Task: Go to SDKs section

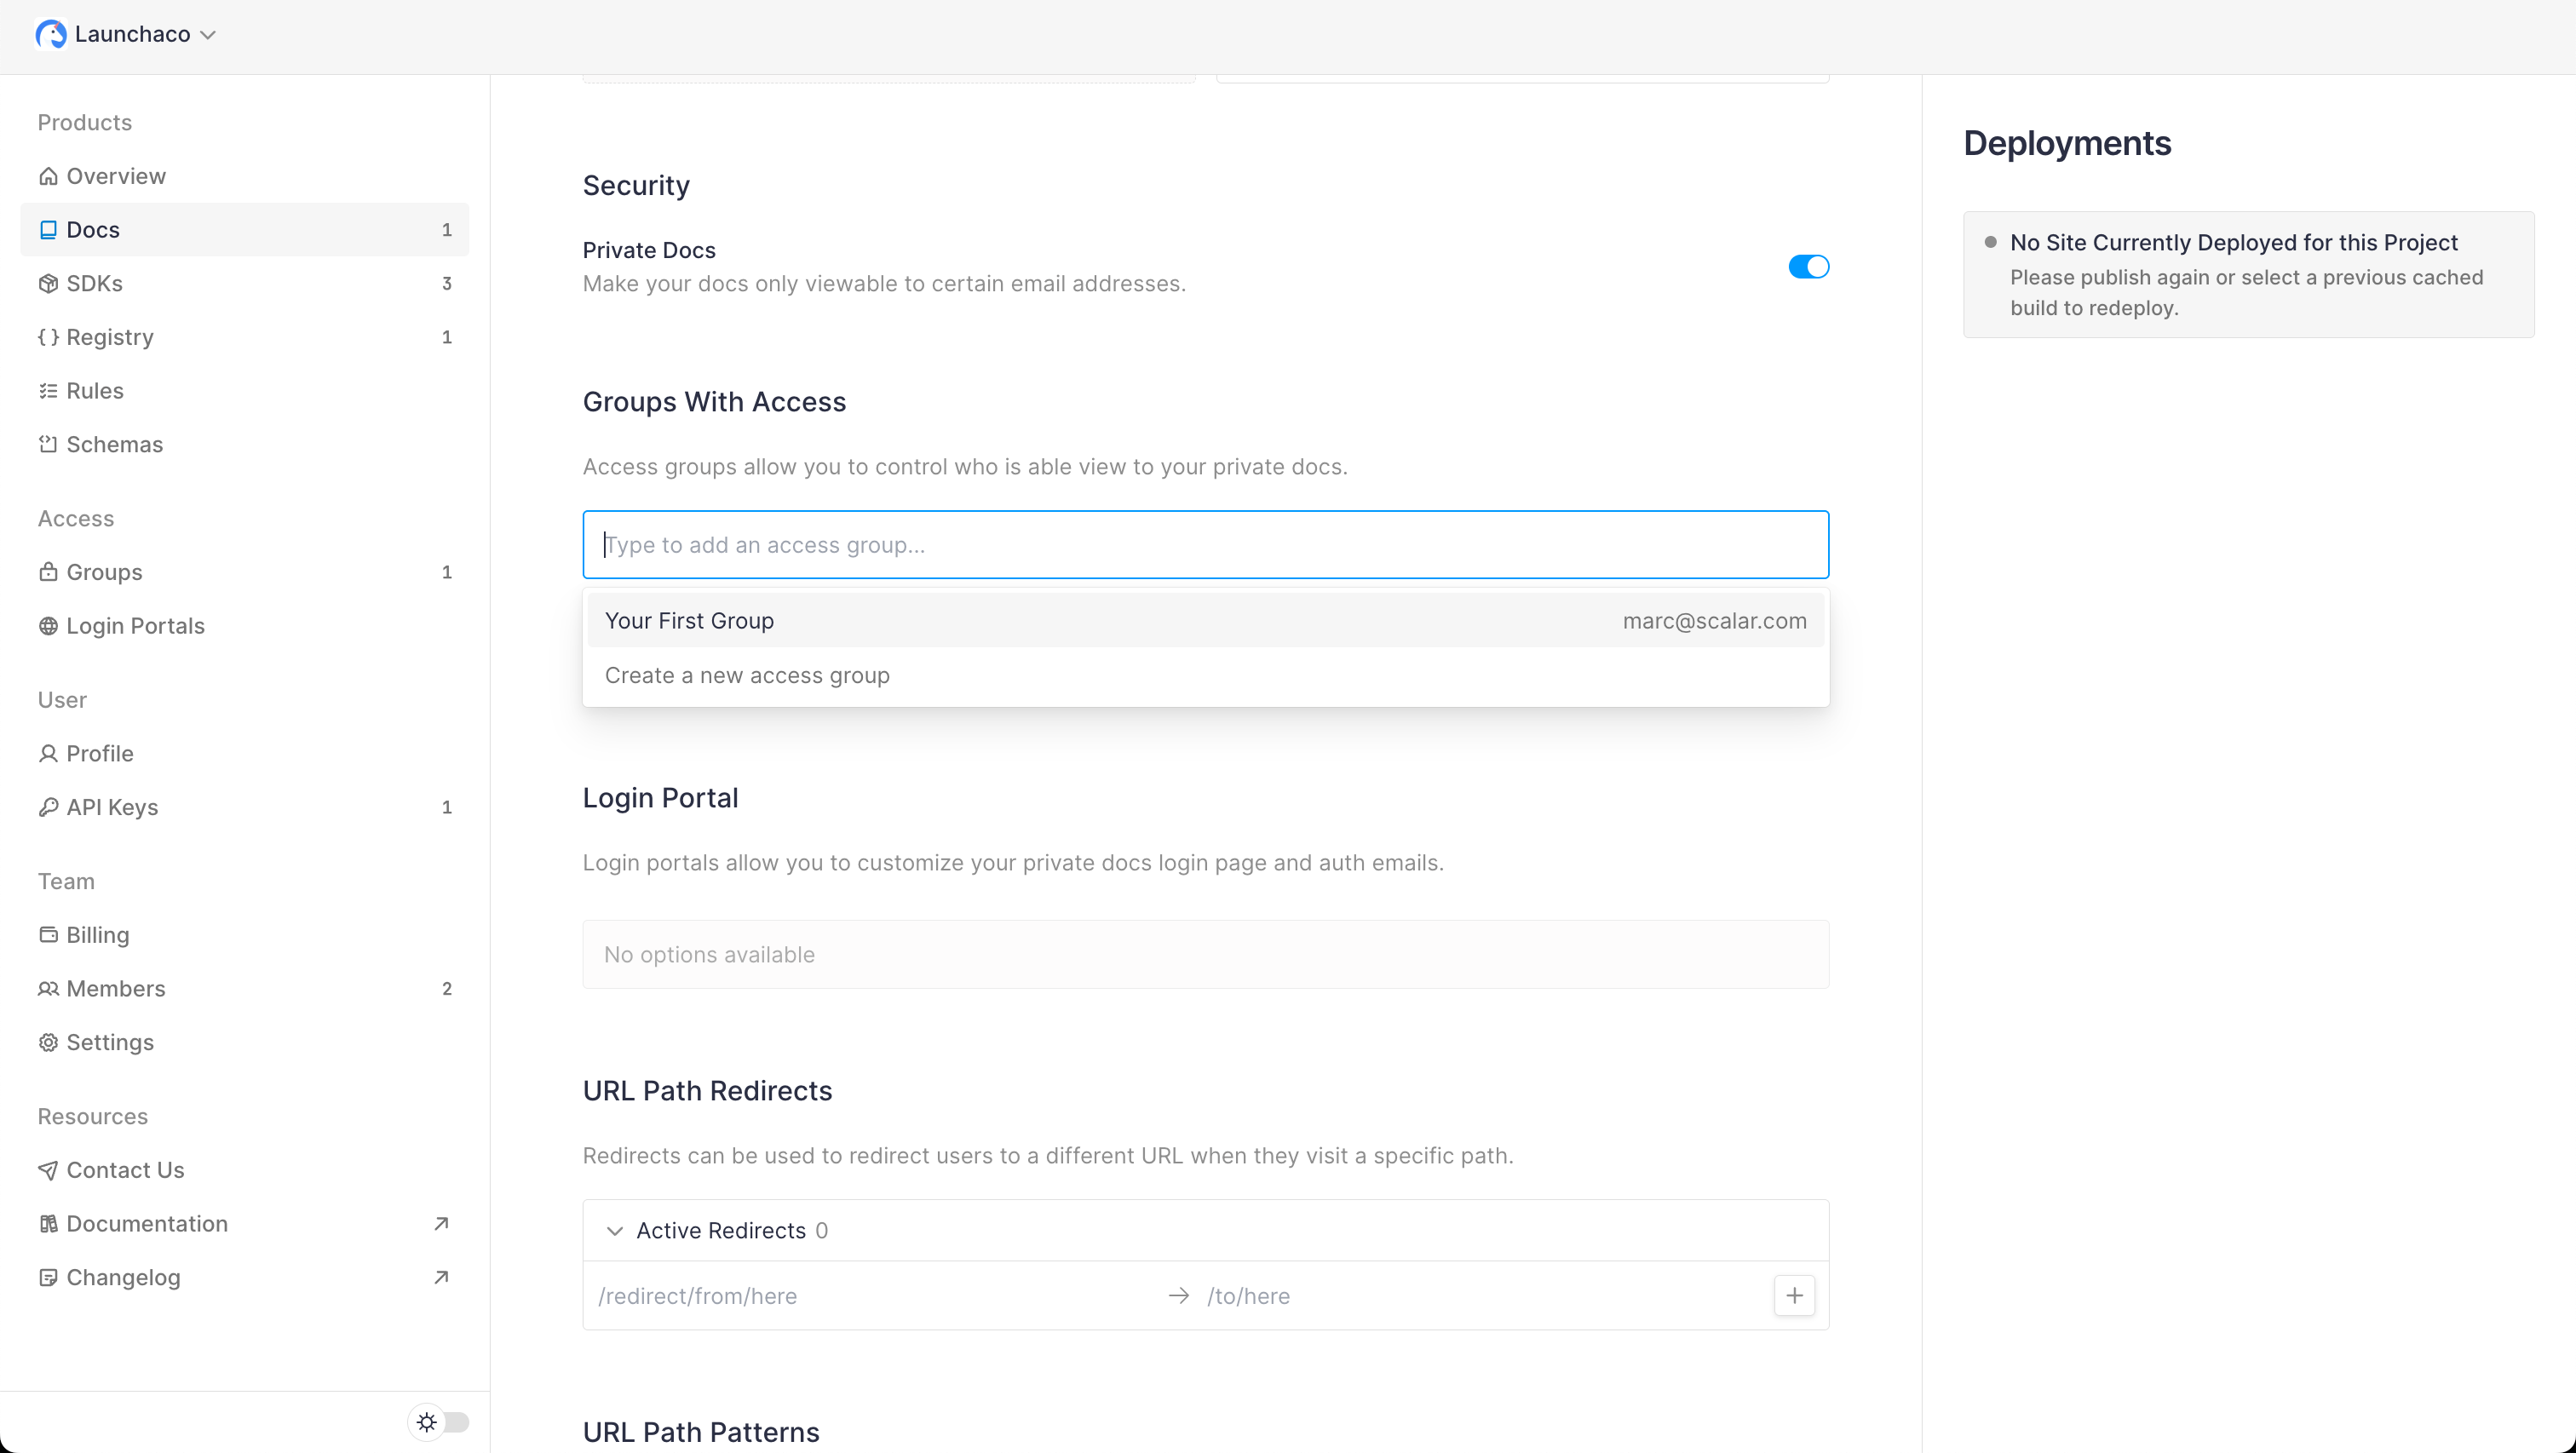Action: (244, 284)
